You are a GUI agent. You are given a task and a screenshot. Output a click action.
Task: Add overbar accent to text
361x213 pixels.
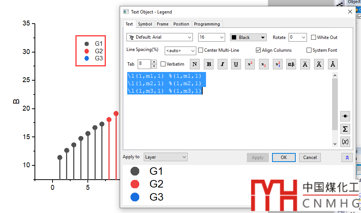pyautogui.click(x=305, y=64)
